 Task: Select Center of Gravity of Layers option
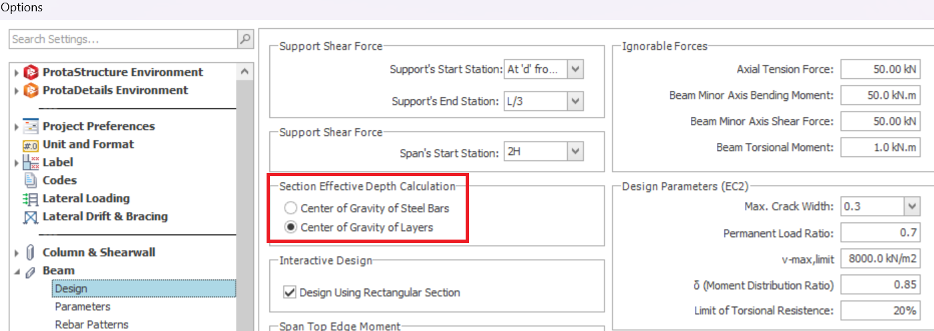[x=291, y=228]
